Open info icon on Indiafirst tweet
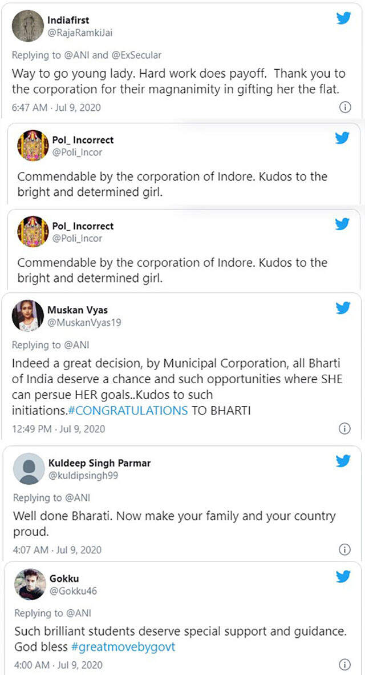Screen dimensions: 365x675 [x=344, y=107]
